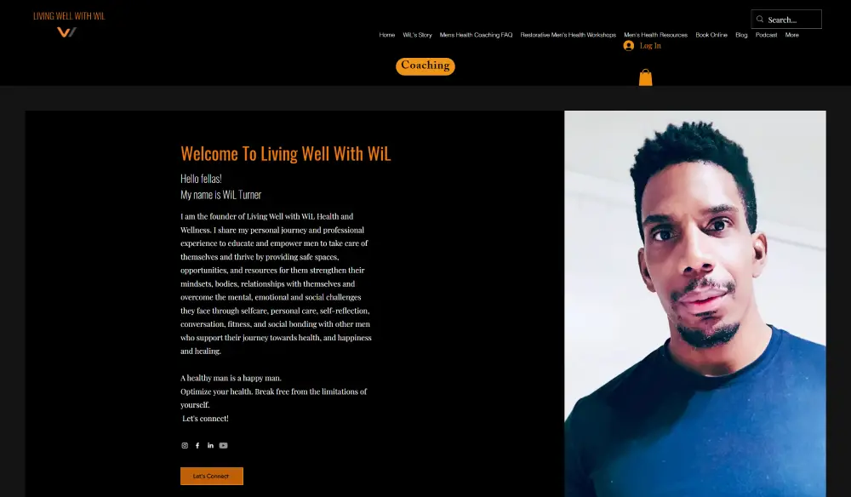
Task: Click the orange Coaching button
Action: (x=425, y=66)
